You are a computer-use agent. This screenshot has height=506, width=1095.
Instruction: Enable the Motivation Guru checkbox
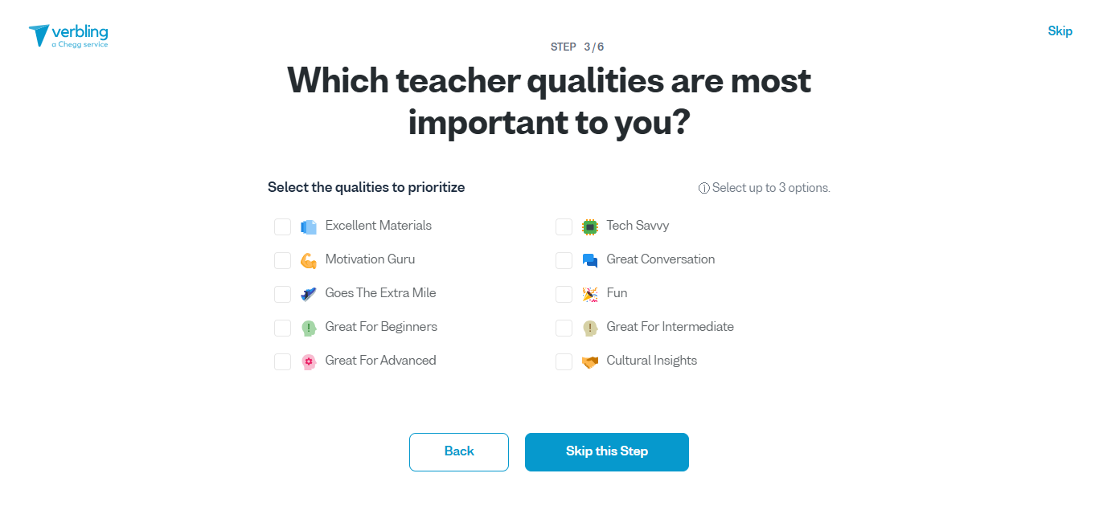point(282,260)
